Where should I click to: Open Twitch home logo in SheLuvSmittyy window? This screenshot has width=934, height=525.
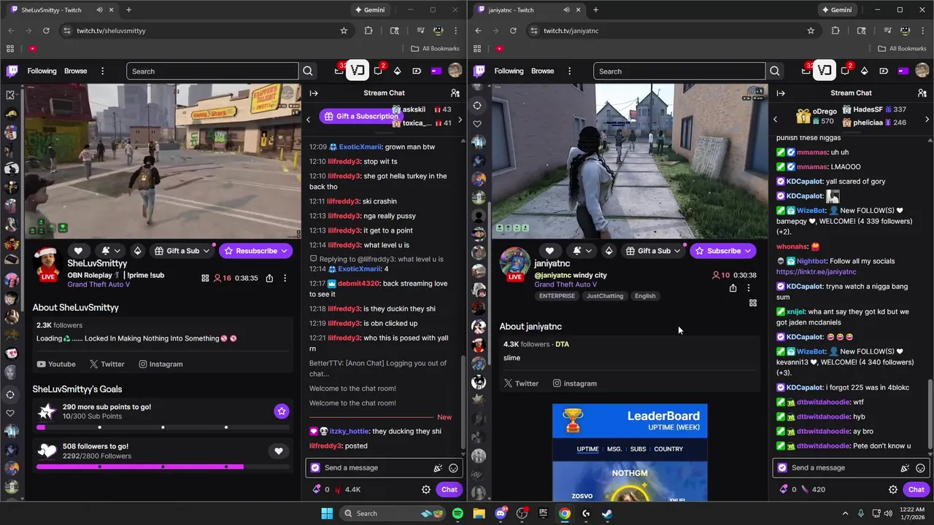click(x=12, y=71)
